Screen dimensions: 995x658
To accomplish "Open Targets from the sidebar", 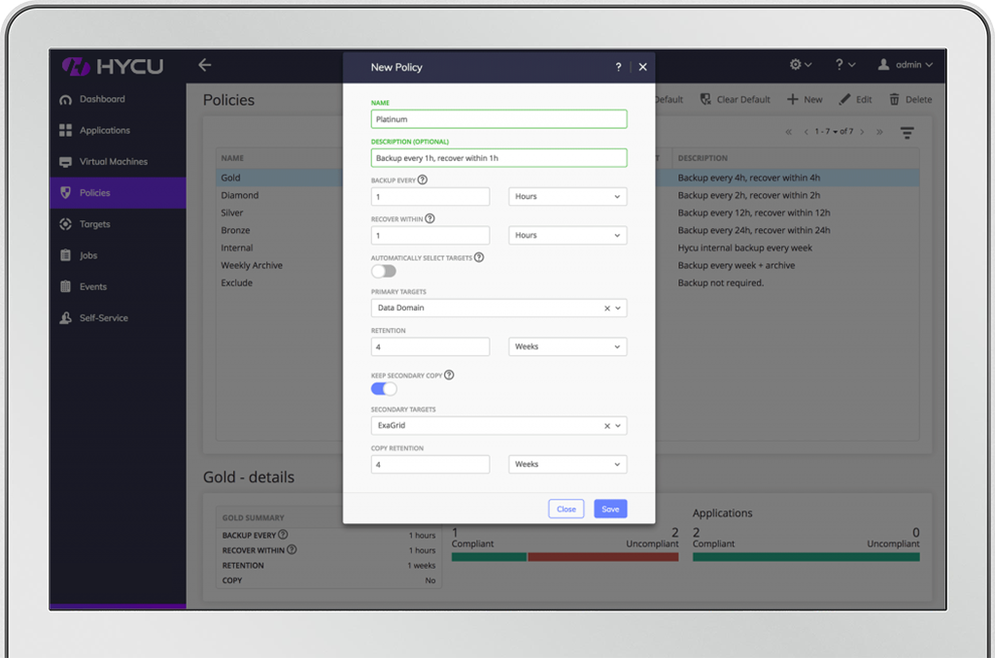I will [x=94, y=224].
